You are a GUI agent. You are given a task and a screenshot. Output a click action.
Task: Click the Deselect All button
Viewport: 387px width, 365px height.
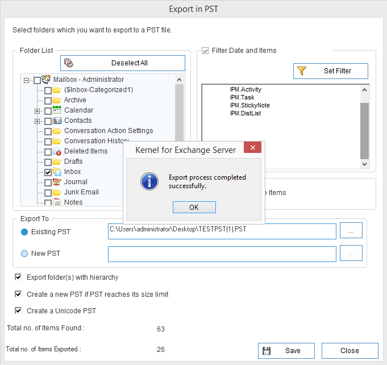click(x=123, y=63)
